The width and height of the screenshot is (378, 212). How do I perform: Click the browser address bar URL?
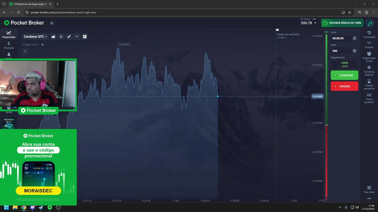click(x=63, y=12)
